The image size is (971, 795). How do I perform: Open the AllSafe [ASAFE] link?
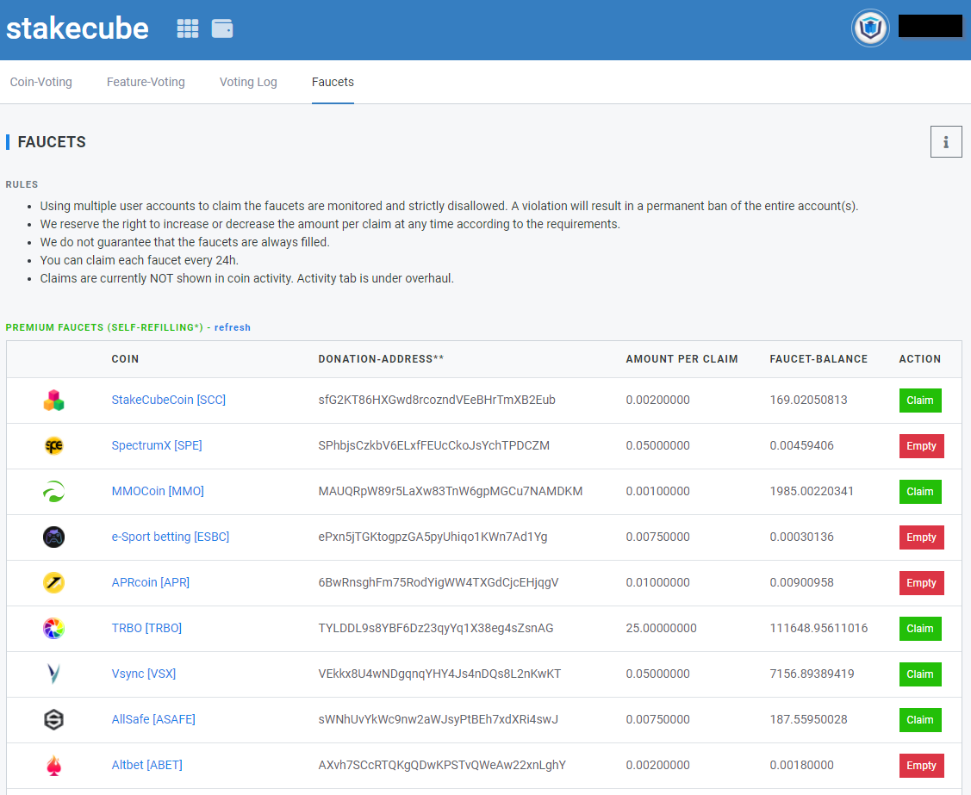pos(153,719)
